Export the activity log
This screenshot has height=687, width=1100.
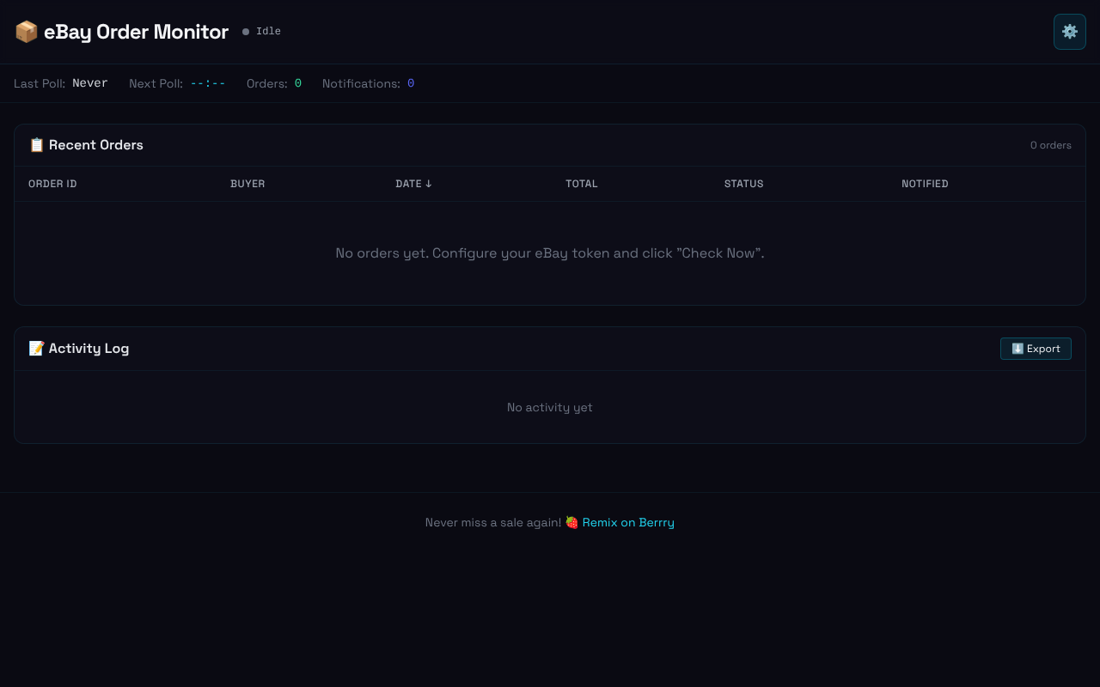coord(1036,349)
